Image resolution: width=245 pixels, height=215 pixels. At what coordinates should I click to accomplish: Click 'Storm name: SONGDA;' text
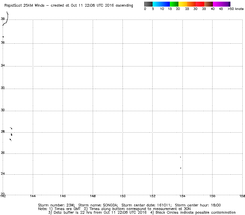(98, 205)
